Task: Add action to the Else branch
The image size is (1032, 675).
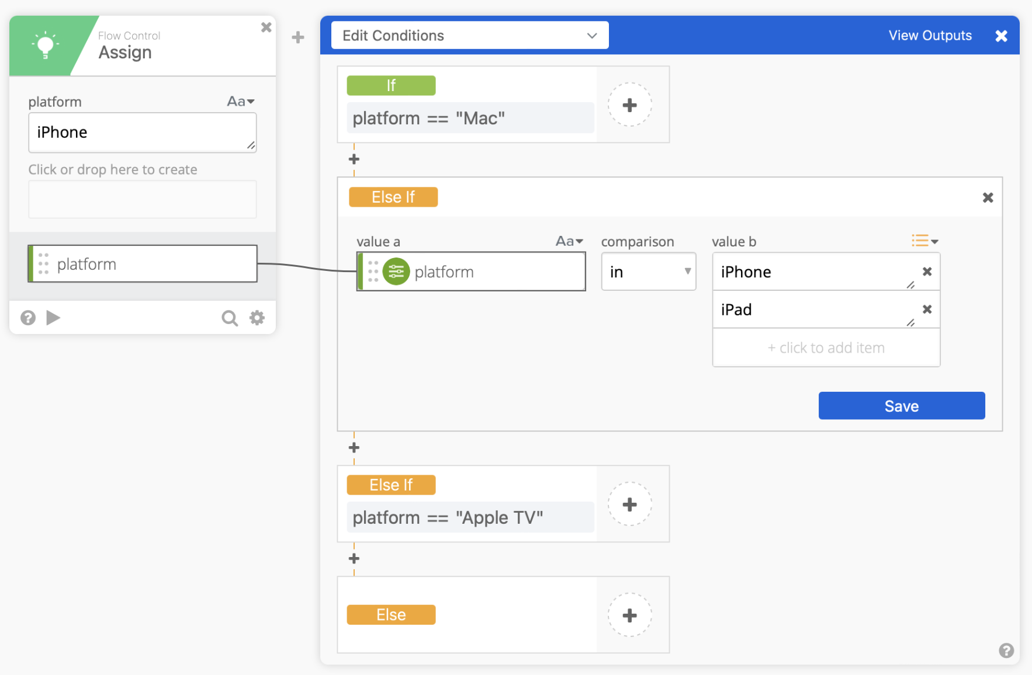Action: [x=629, y=615]
